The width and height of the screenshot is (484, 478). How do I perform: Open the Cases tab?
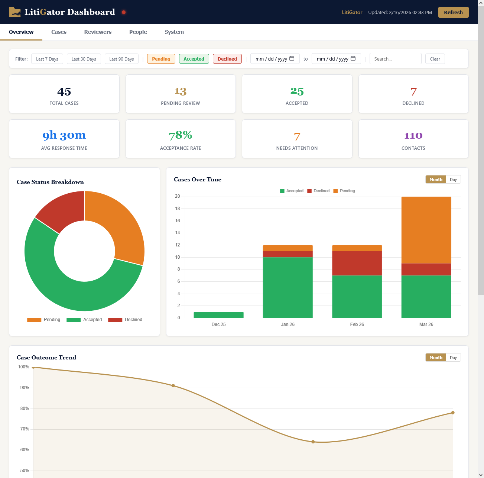59,32
